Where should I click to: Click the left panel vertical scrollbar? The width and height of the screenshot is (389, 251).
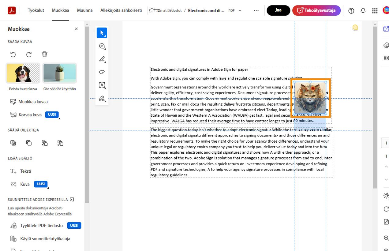[x=87, y=115]
